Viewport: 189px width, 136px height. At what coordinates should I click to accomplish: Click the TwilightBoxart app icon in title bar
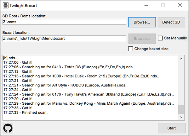(x=6, y=5)
